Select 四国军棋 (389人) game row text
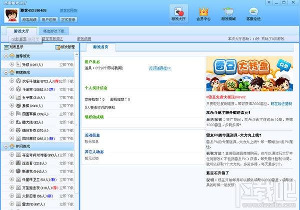 [x=35, y=114]
